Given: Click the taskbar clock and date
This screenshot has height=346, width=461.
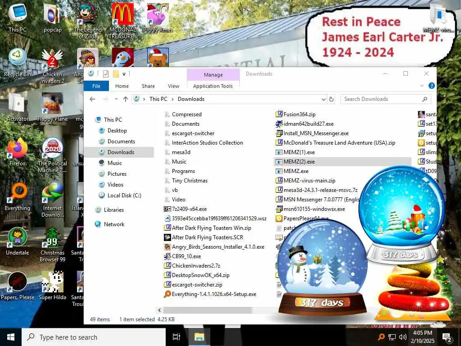Looking at the screenshot, I should pos(422,337).
